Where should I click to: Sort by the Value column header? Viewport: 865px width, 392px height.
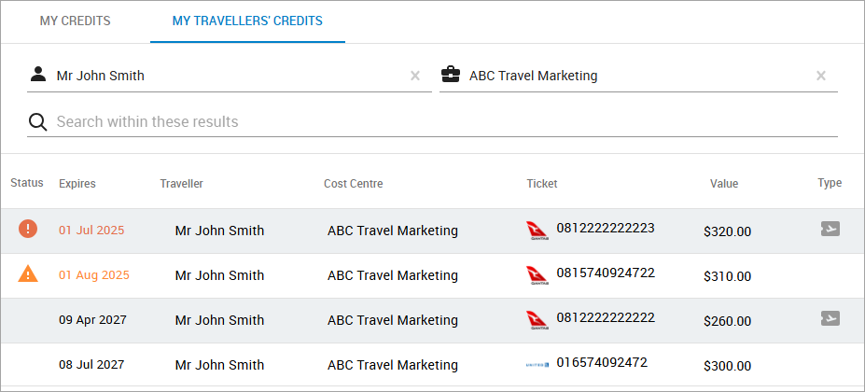[723, 184]
